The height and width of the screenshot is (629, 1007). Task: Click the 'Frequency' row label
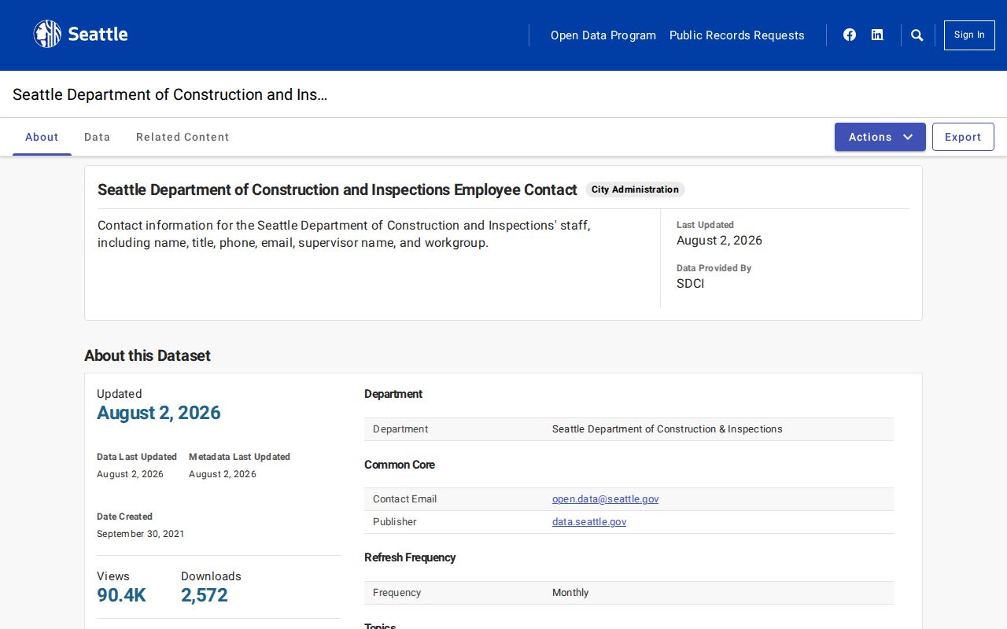(x=397, y=593)
